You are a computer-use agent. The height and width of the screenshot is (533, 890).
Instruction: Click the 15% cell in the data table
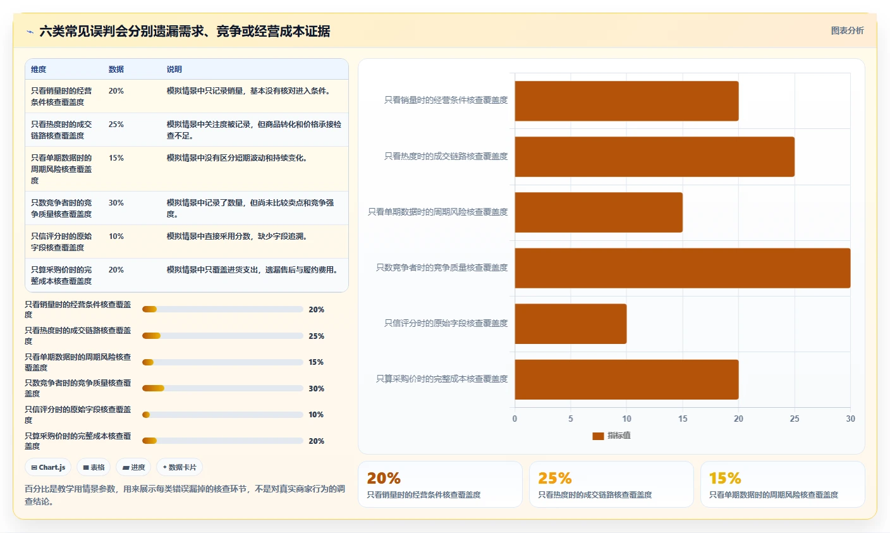pyautogui.click(x=116, y=158)
